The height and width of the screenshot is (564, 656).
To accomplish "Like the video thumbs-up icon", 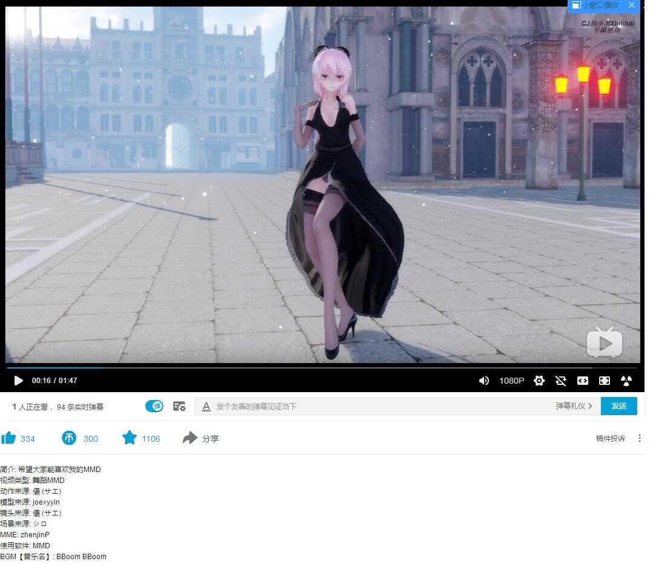I will tap(8, 438).
